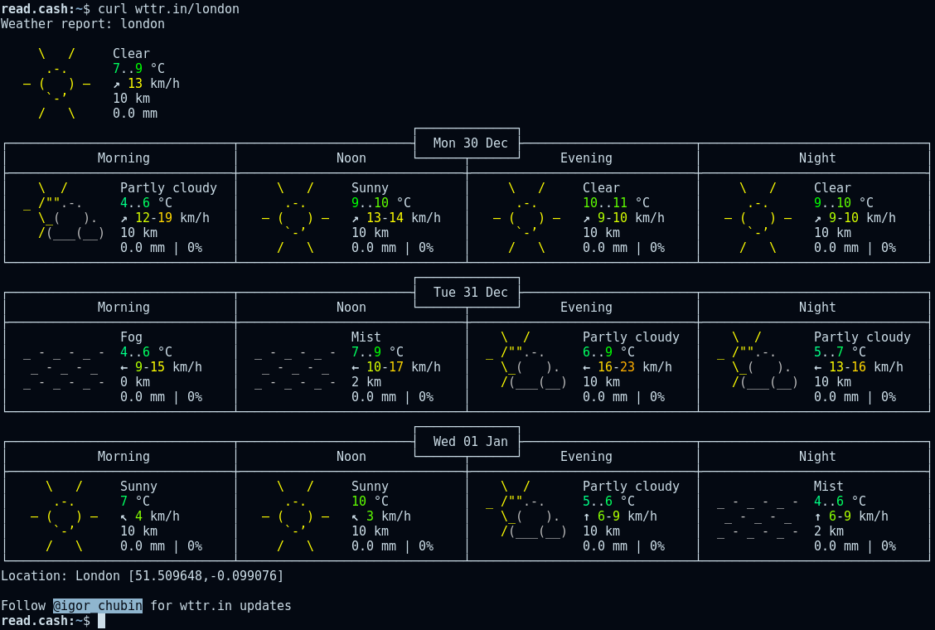Click 'Clear' in the Mon 30 Dec Night cell
This screenshot has height=630, width=935.
tap(832, 188)
